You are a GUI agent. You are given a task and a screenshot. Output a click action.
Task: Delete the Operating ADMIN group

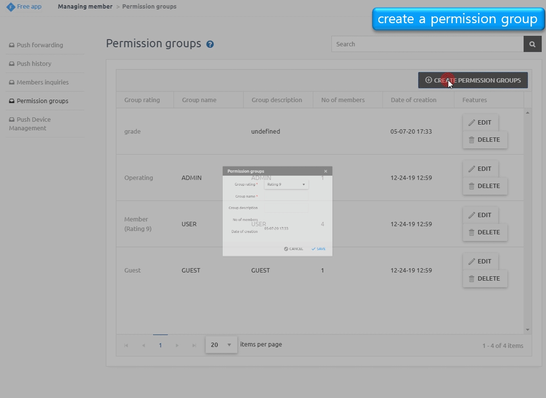[485, 186]
